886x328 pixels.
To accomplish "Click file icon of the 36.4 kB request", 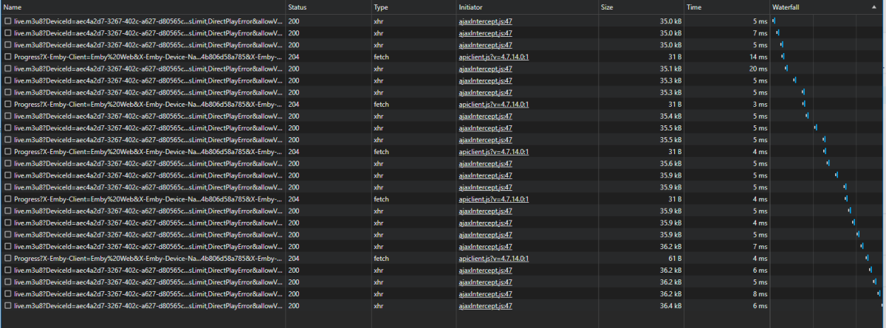I will coord(8,305).
